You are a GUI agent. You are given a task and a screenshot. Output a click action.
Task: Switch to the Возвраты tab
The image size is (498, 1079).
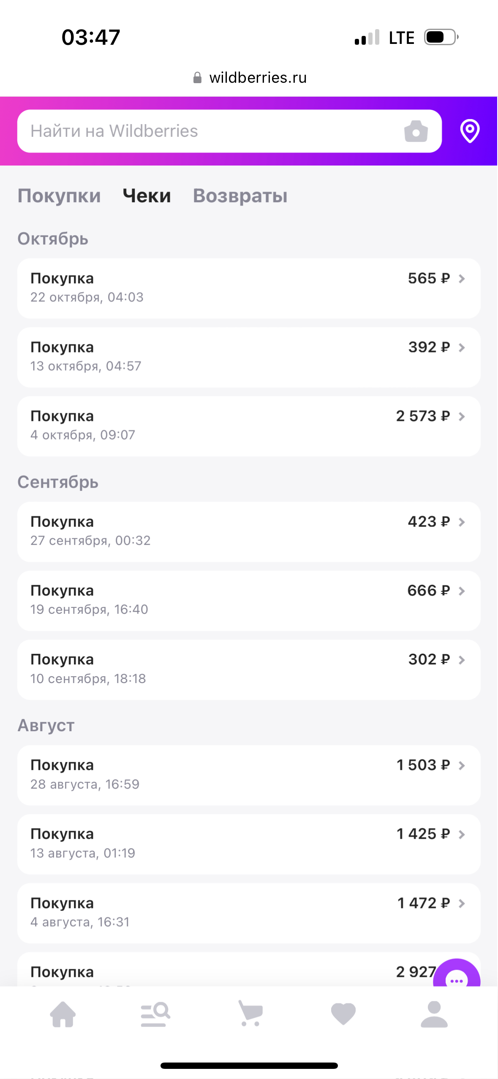click(240, 196)
